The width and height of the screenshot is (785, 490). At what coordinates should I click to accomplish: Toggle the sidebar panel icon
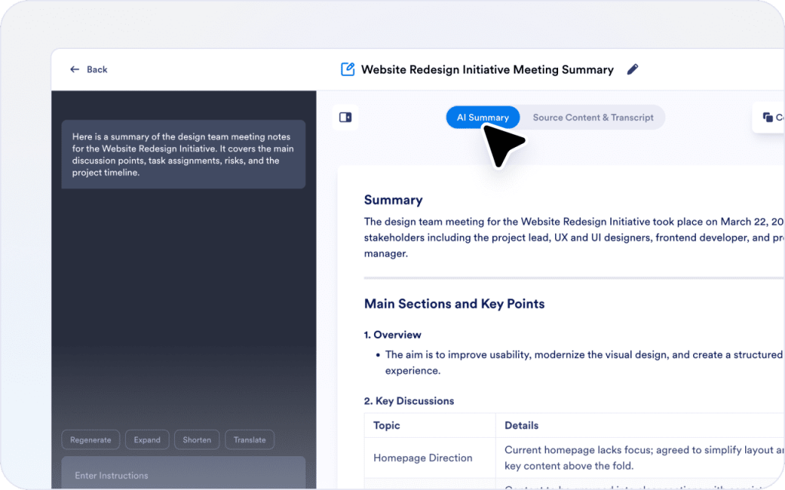point(344,116)
